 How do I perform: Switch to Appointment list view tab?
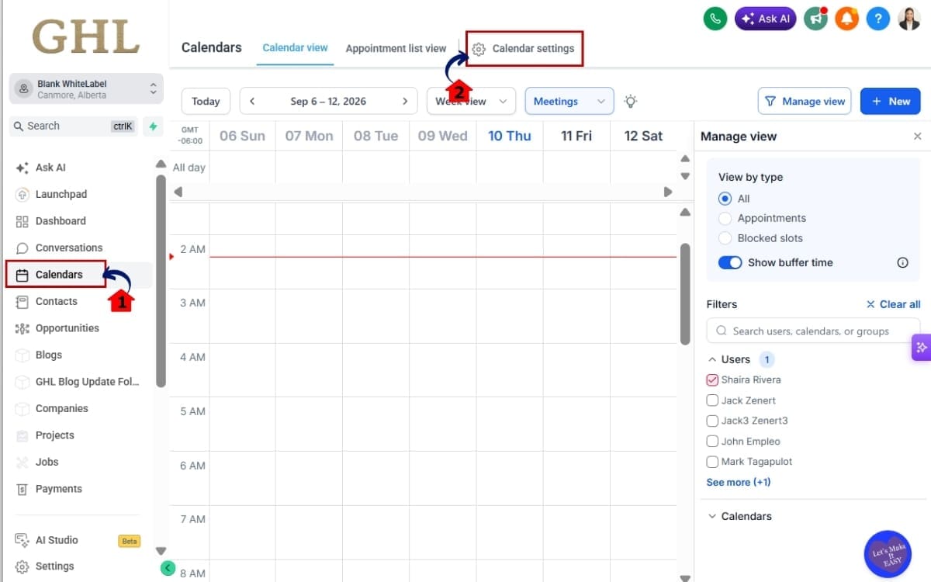pos(396,48)
